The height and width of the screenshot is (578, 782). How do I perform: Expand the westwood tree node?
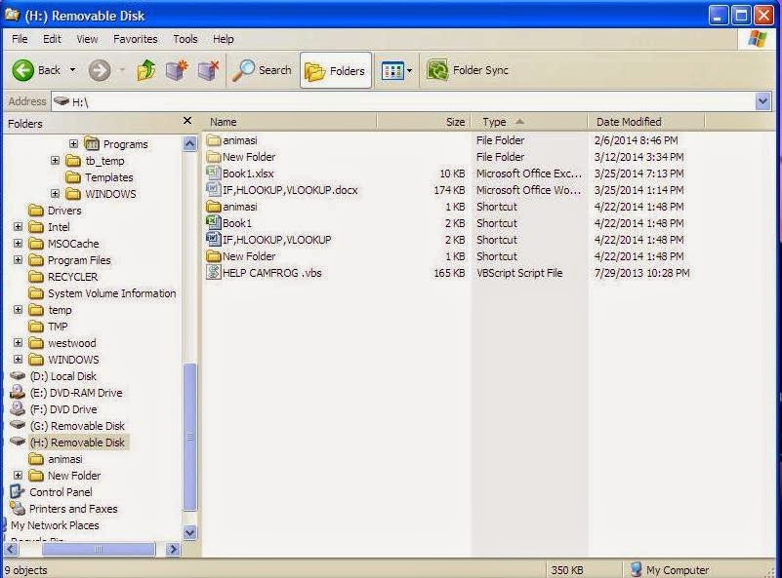[x=18, y=343]
